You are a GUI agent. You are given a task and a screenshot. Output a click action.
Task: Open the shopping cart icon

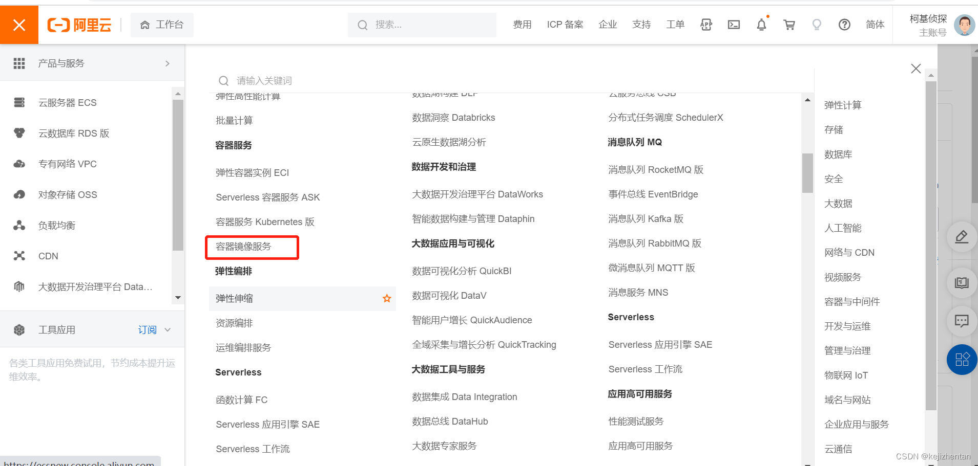tap(789, 25)
